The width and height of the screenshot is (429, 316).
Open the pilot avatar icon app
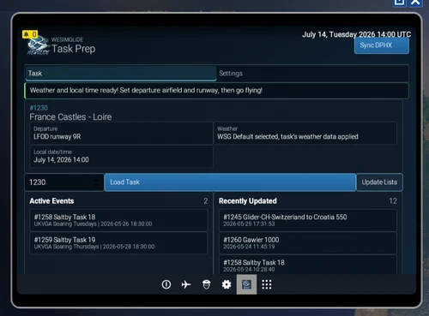tap(206, 284)
